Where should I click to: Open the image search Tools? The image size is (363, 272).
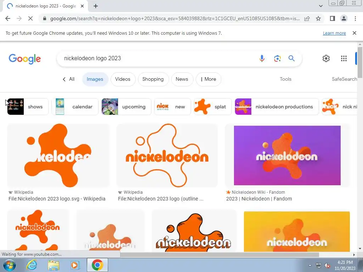[285, 79]
